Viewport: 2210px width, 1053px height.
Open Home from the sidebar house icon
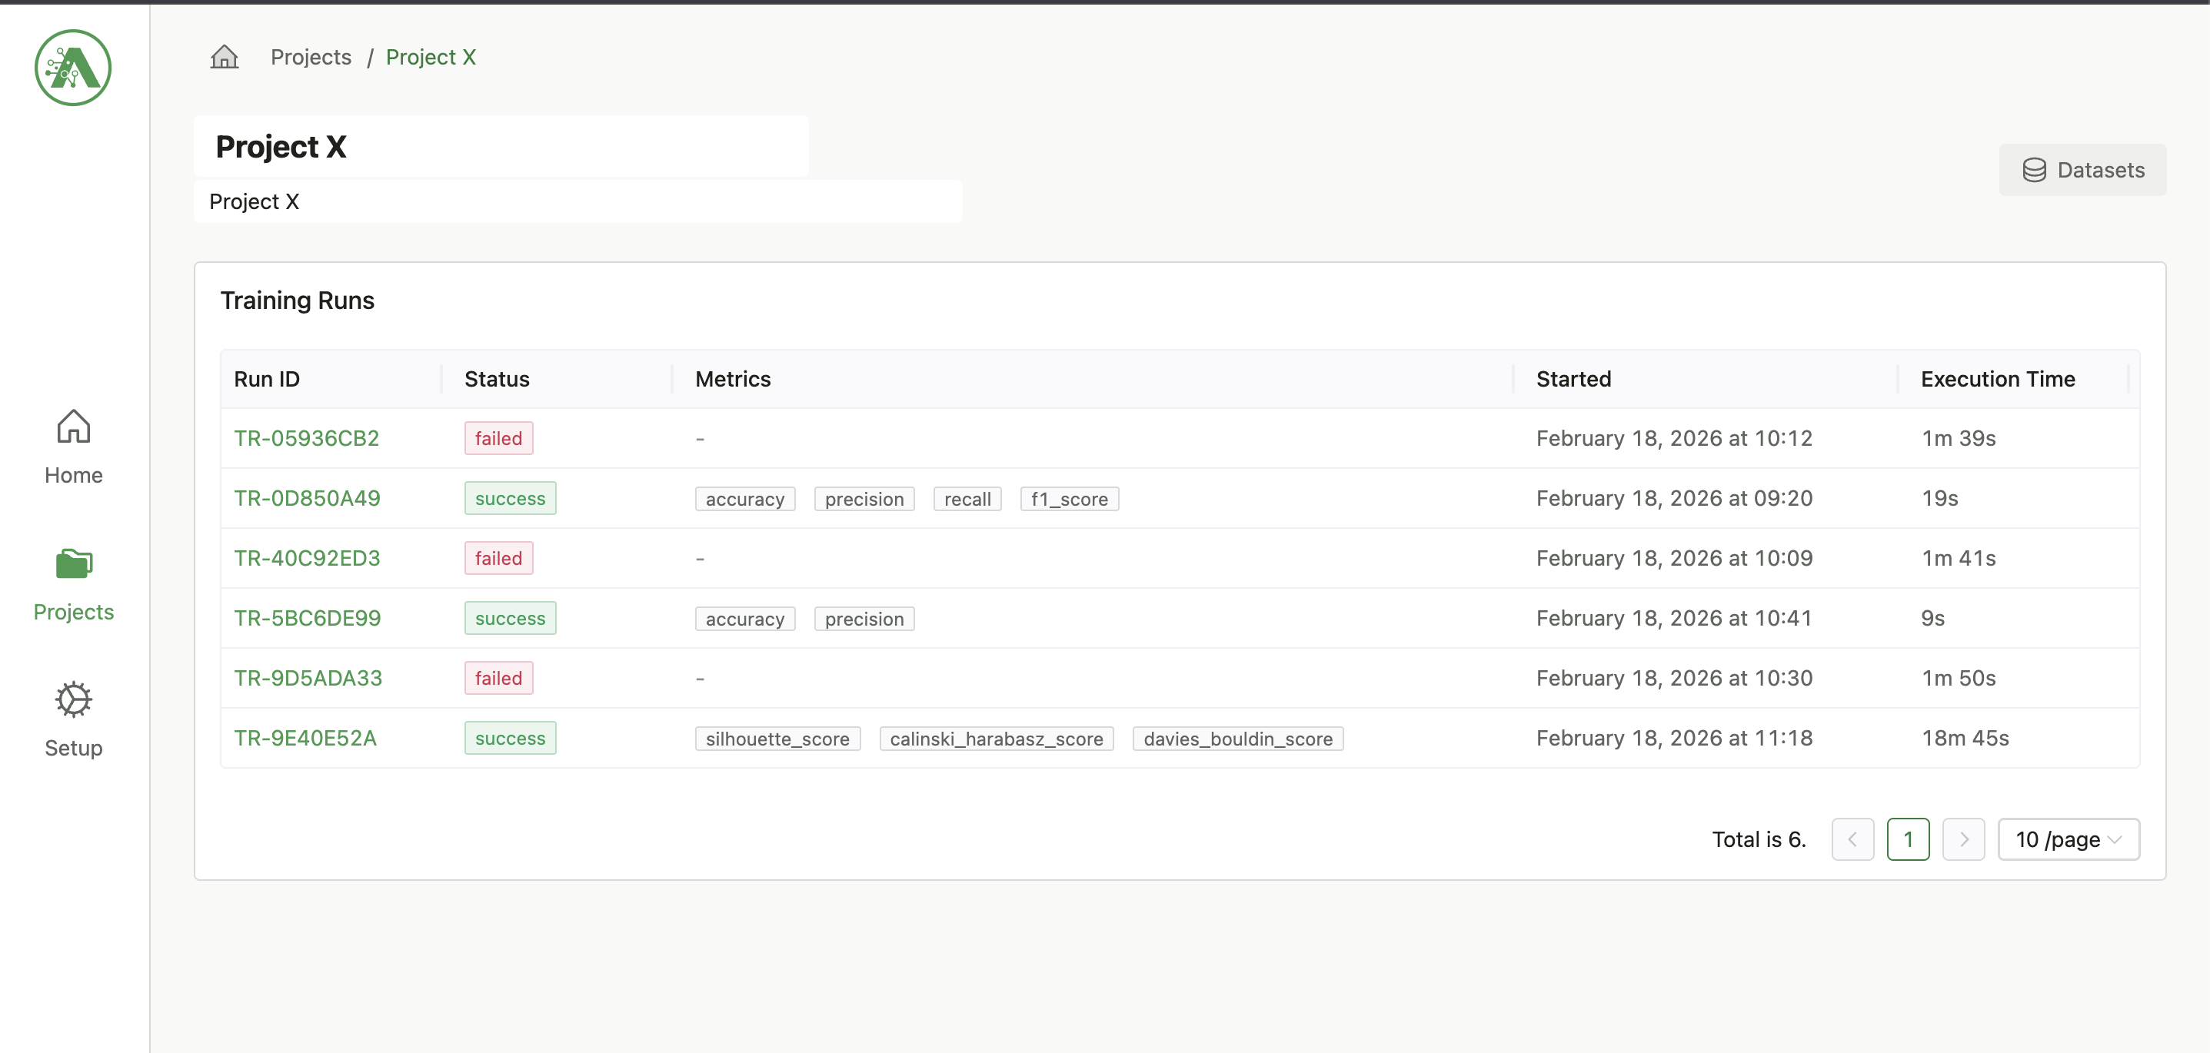[x=73, y=426]
